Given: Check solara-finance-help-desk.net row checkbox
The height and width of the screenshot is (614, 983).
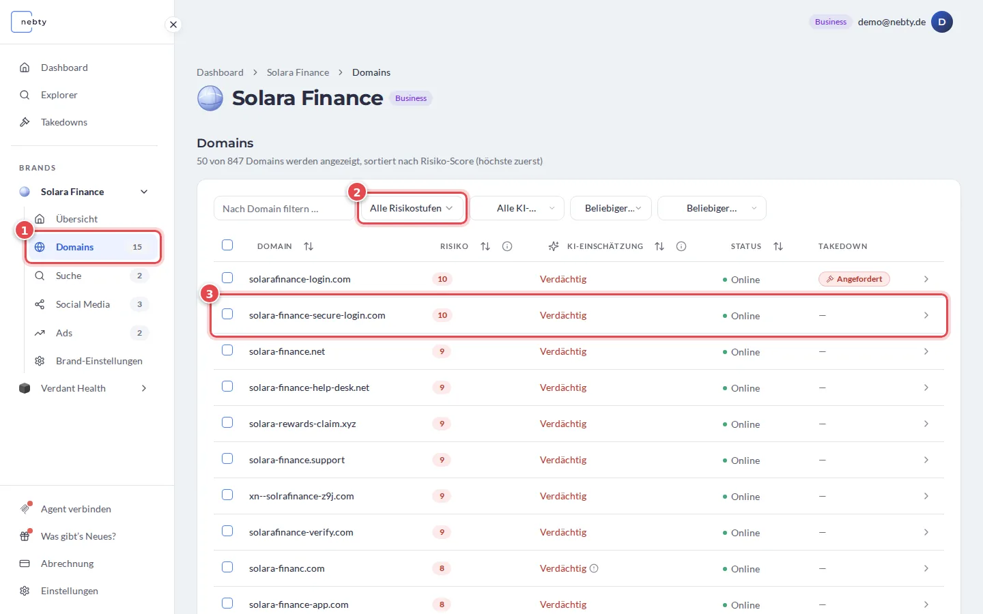Looking at the screenshot, I should tap(227, 386).
